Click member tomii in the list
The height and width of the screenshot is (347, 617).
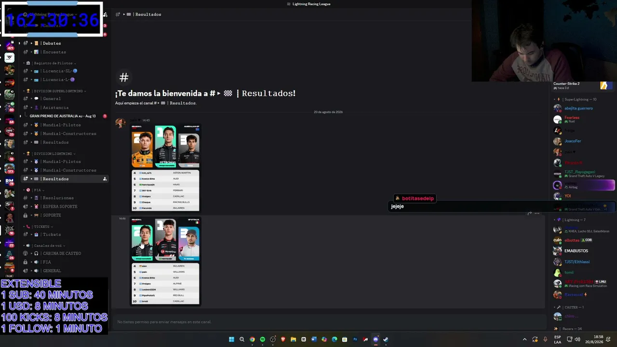tap(583, 273)
